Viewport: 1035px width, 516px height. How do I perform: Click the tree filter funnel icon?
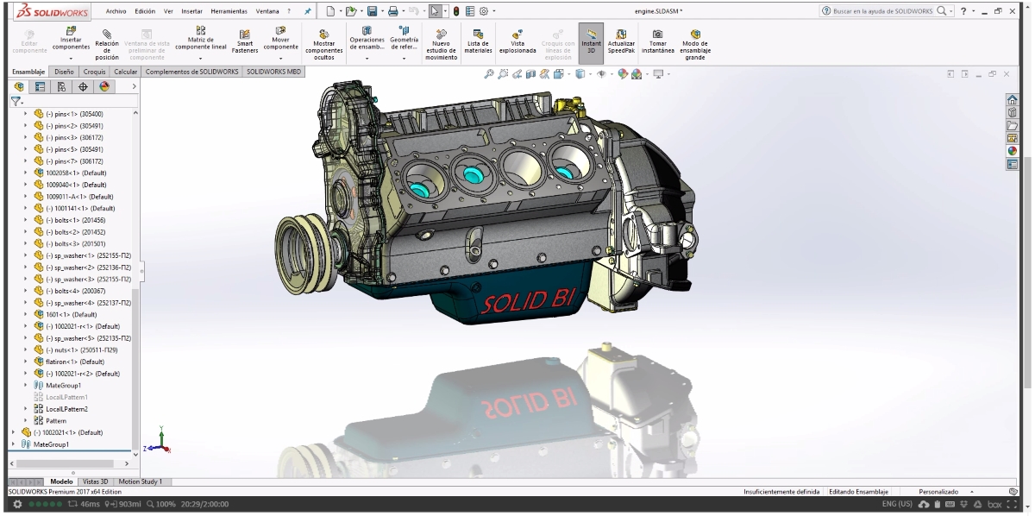click(x=15, y=101)
